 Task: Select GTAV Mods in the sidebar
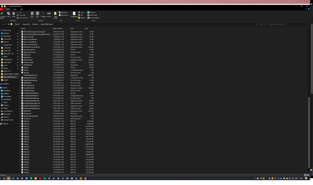7,62
